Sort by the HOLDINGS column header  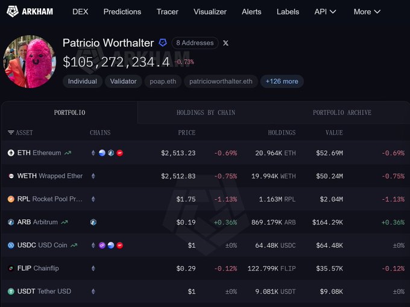282,133
